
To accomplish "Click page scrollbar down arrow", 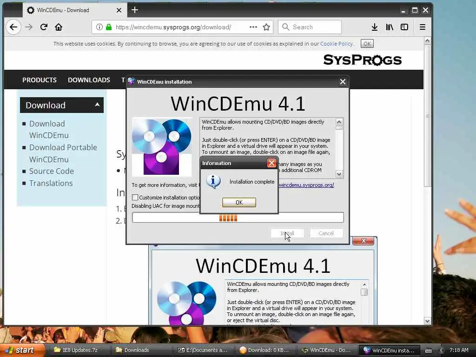I will click(x=428, y=321).
